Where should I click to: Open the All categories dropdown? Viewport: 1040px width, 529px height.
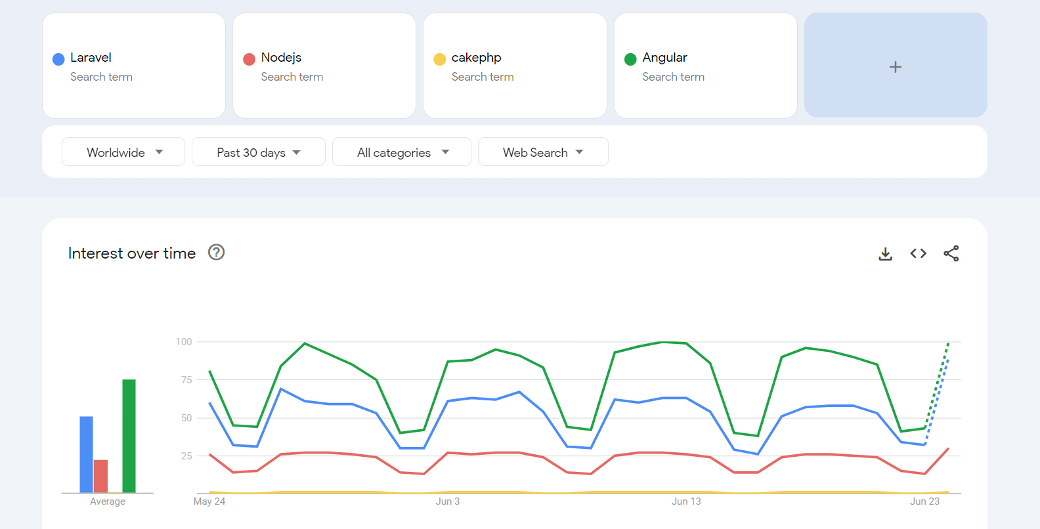tap(402, 152)
